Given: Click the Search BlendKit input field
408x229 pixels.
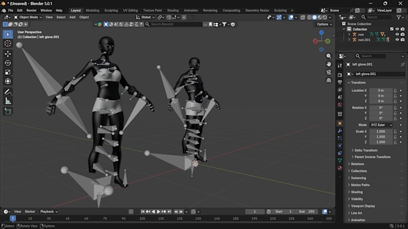Looking at the screenshot, I should point(173,24).
